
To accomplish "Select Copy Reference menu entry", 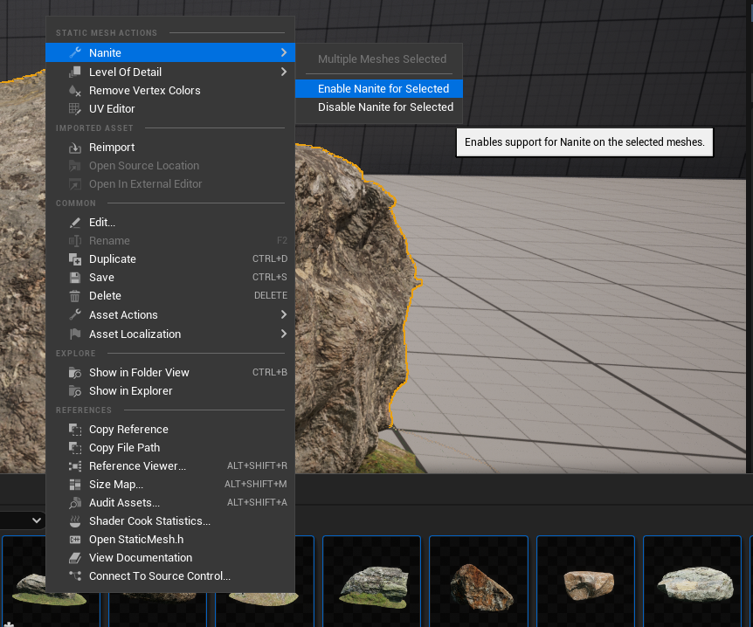I will coord(170,429).
